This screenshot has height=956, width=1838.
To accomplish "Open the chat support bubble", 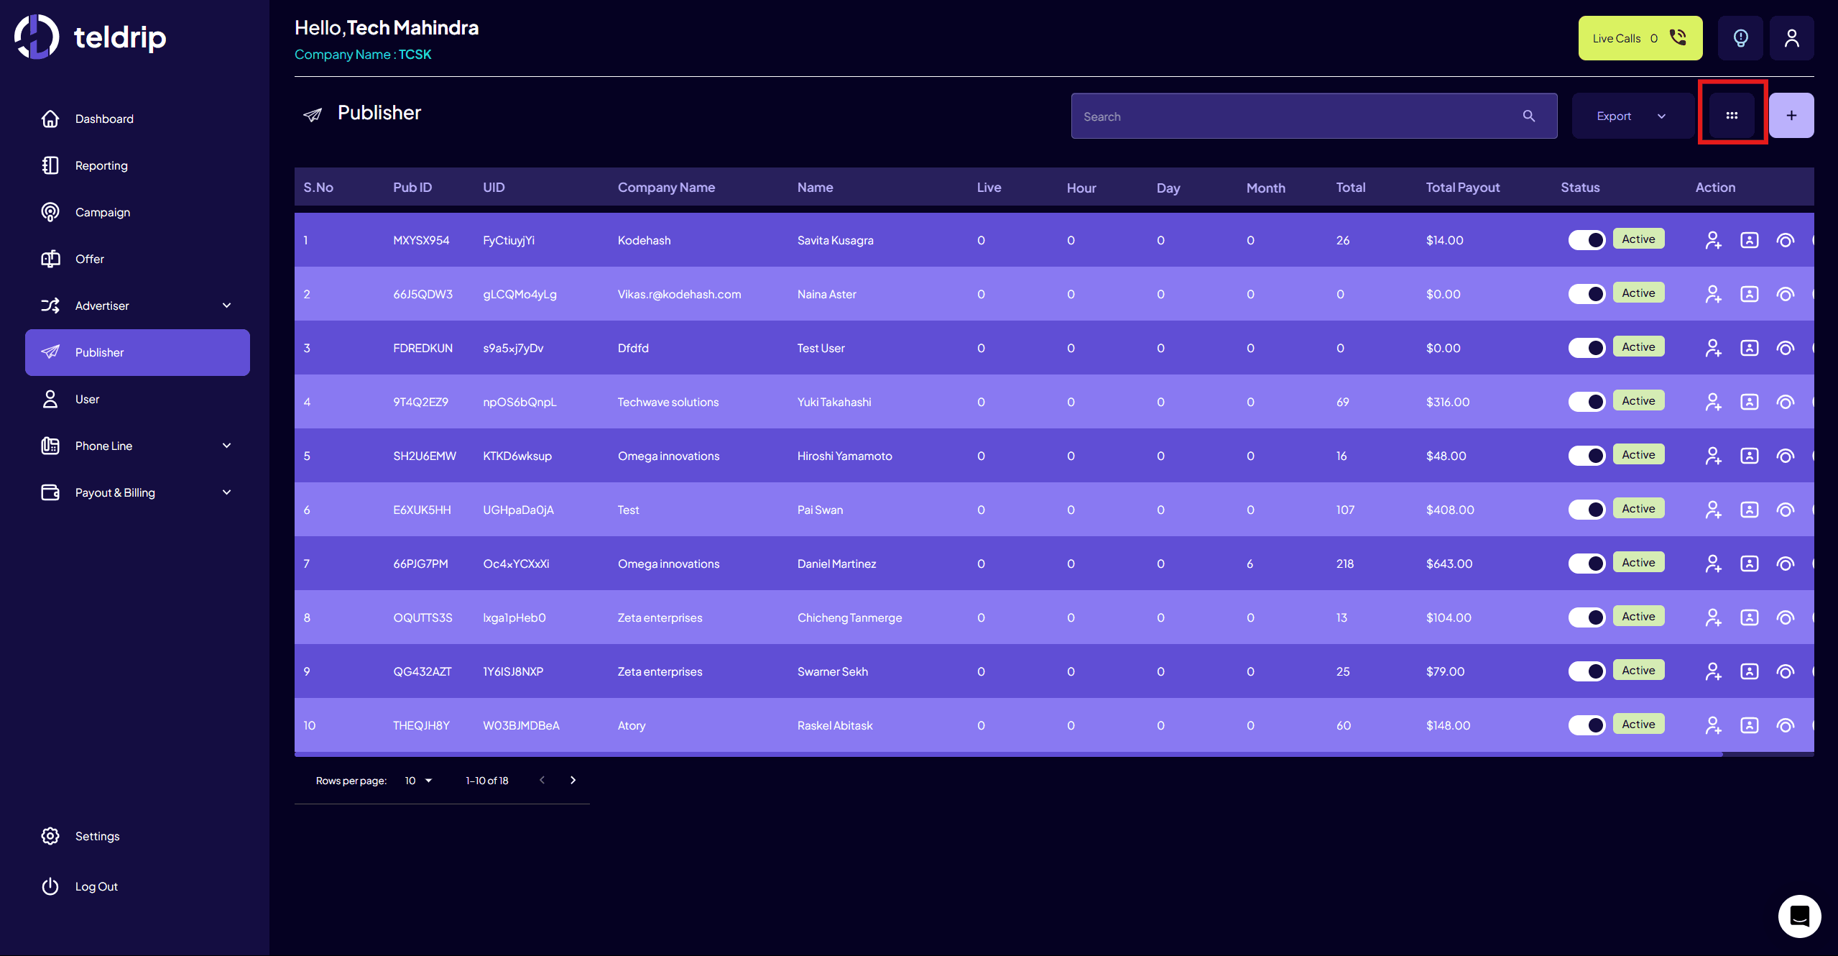I will [1799, 916].
